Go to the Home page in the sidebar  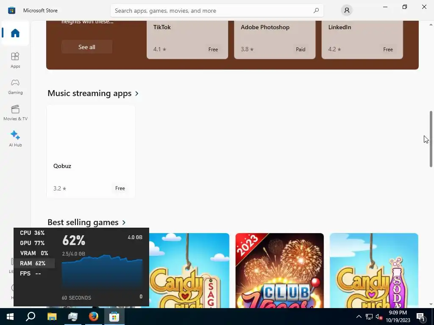(x=15, y=33)
